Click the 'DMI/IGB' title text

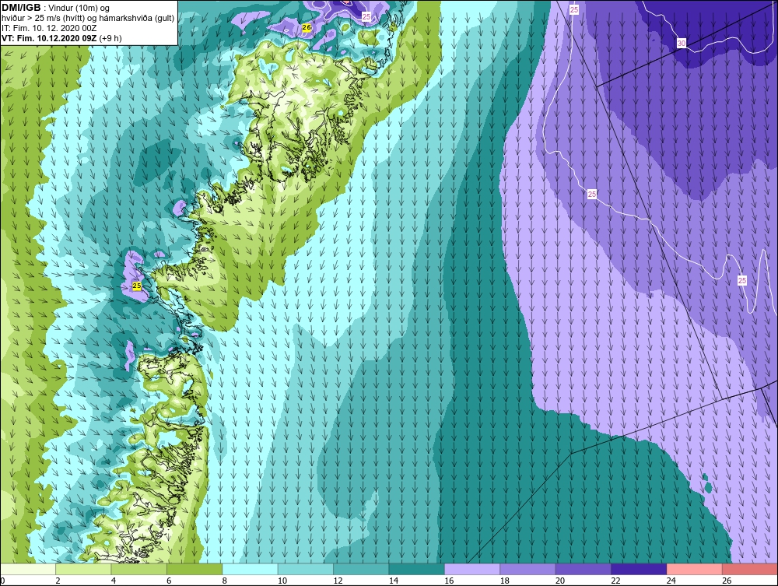click(x=21, y=8)
